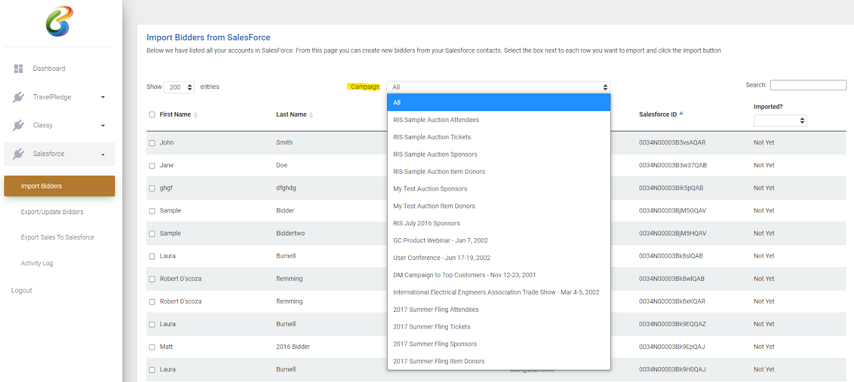Click Salesforce ID 0034N00003B3vsAQAR
The height and width of the screenshot is (382, 854).
(672, 143)
